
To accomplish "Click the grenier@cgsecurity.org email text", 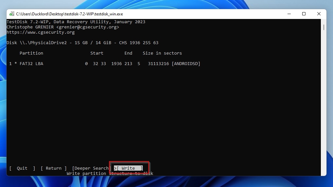I will (x=88, y=27).
